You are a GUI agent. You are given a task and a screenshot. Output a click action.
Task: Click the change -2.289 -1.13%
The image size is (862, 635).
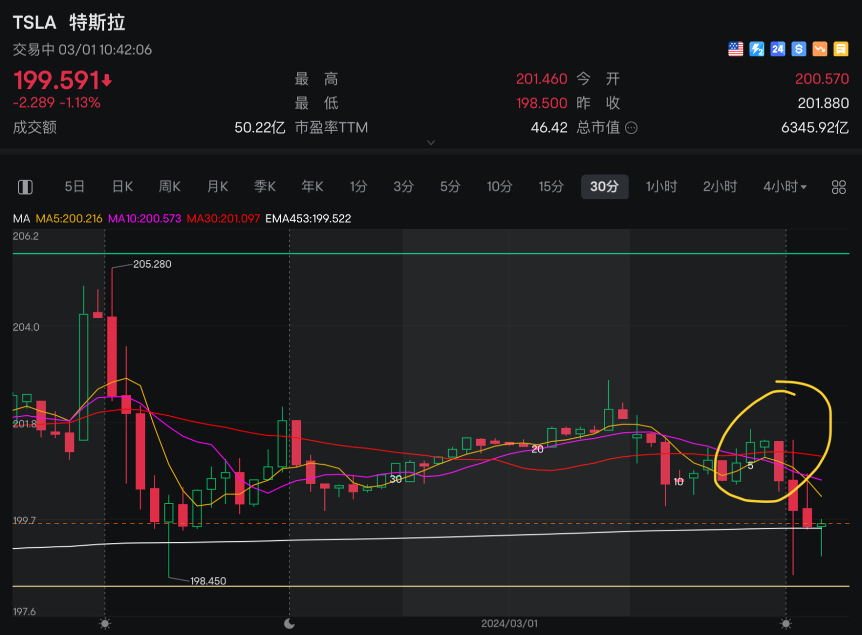[x=57, y=103]
